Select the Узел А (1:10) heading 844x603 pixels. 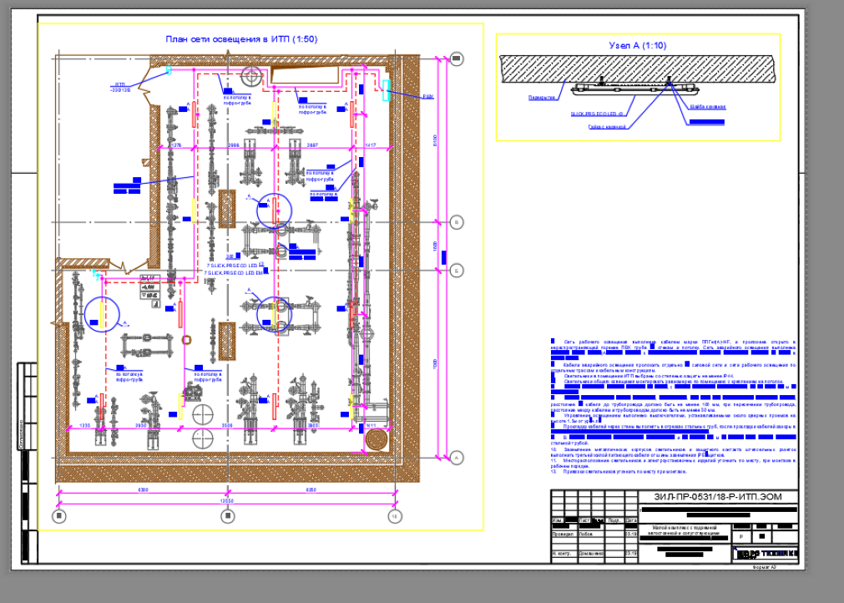637,46
